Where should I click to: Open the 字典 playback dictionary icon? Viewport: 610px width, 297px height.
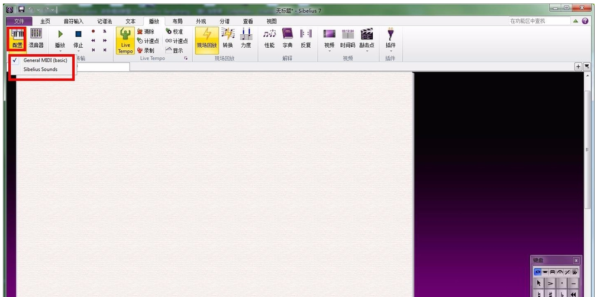click(x=288, y=39)
